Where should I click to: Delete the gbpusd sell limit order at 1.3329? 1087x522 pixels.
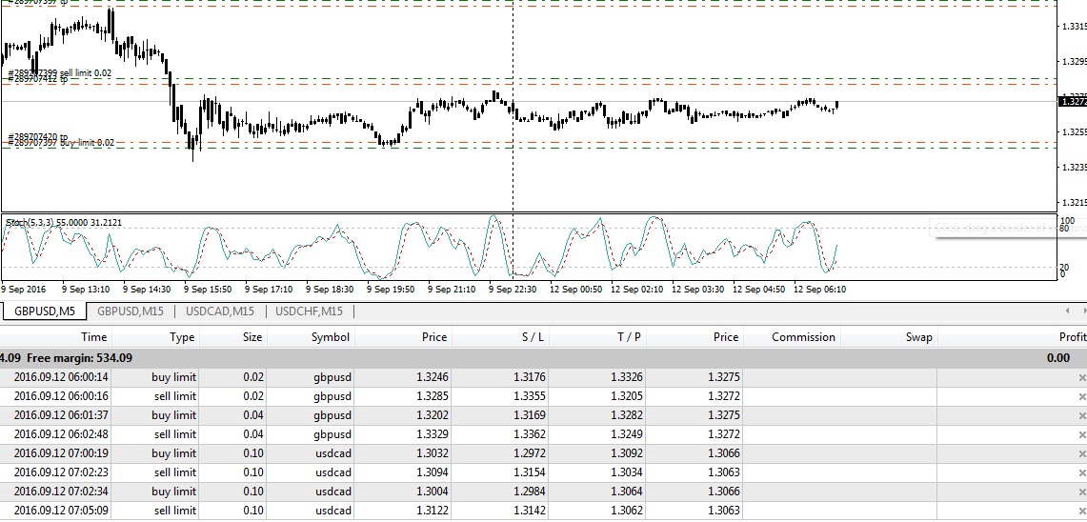pyautogui.click(x=1081, y=434)
